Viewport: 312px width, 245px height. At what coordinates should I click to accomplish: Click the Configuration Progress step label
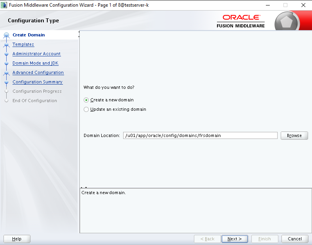click(x=37, y=91)
